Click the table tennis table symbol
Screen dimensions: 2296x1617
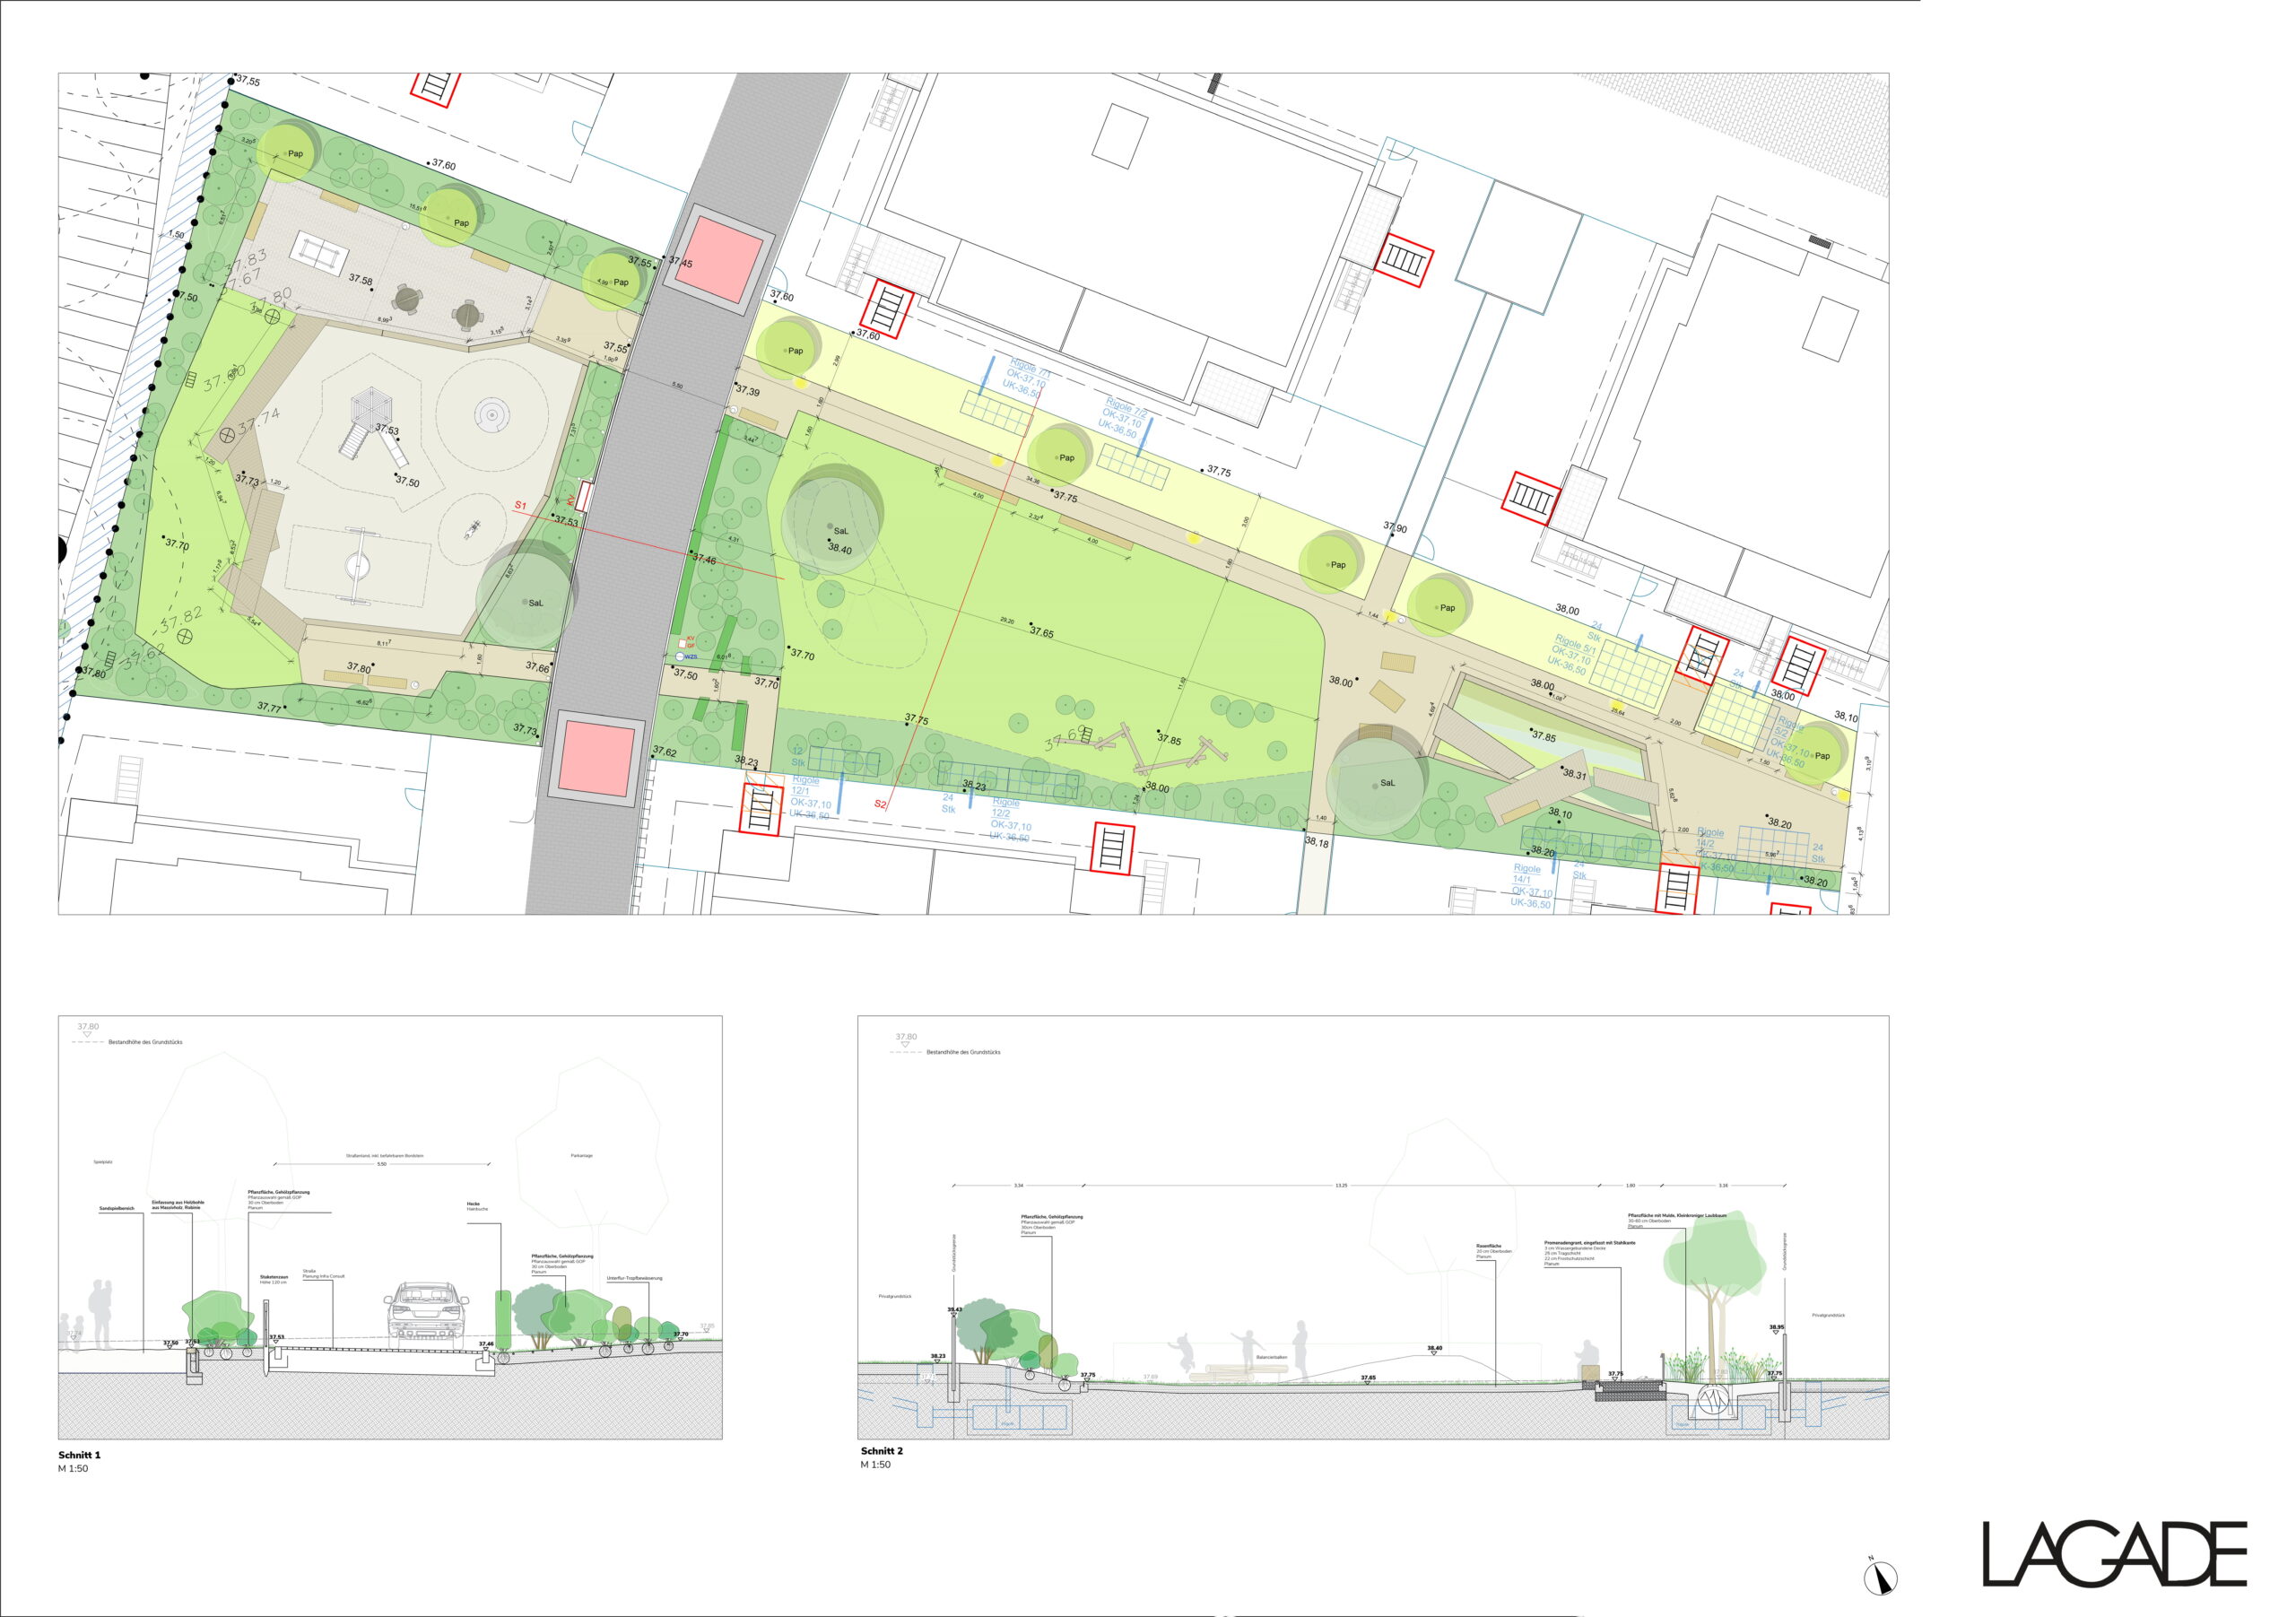(x=320, y=253)
